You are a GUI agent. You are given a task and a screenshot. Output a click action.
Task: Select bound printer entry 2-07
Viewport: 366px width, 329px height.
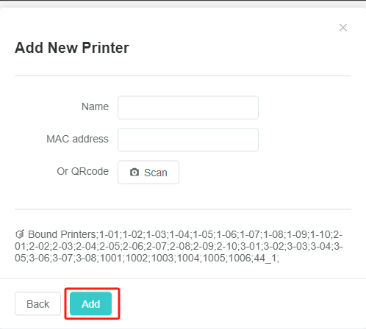156,246
